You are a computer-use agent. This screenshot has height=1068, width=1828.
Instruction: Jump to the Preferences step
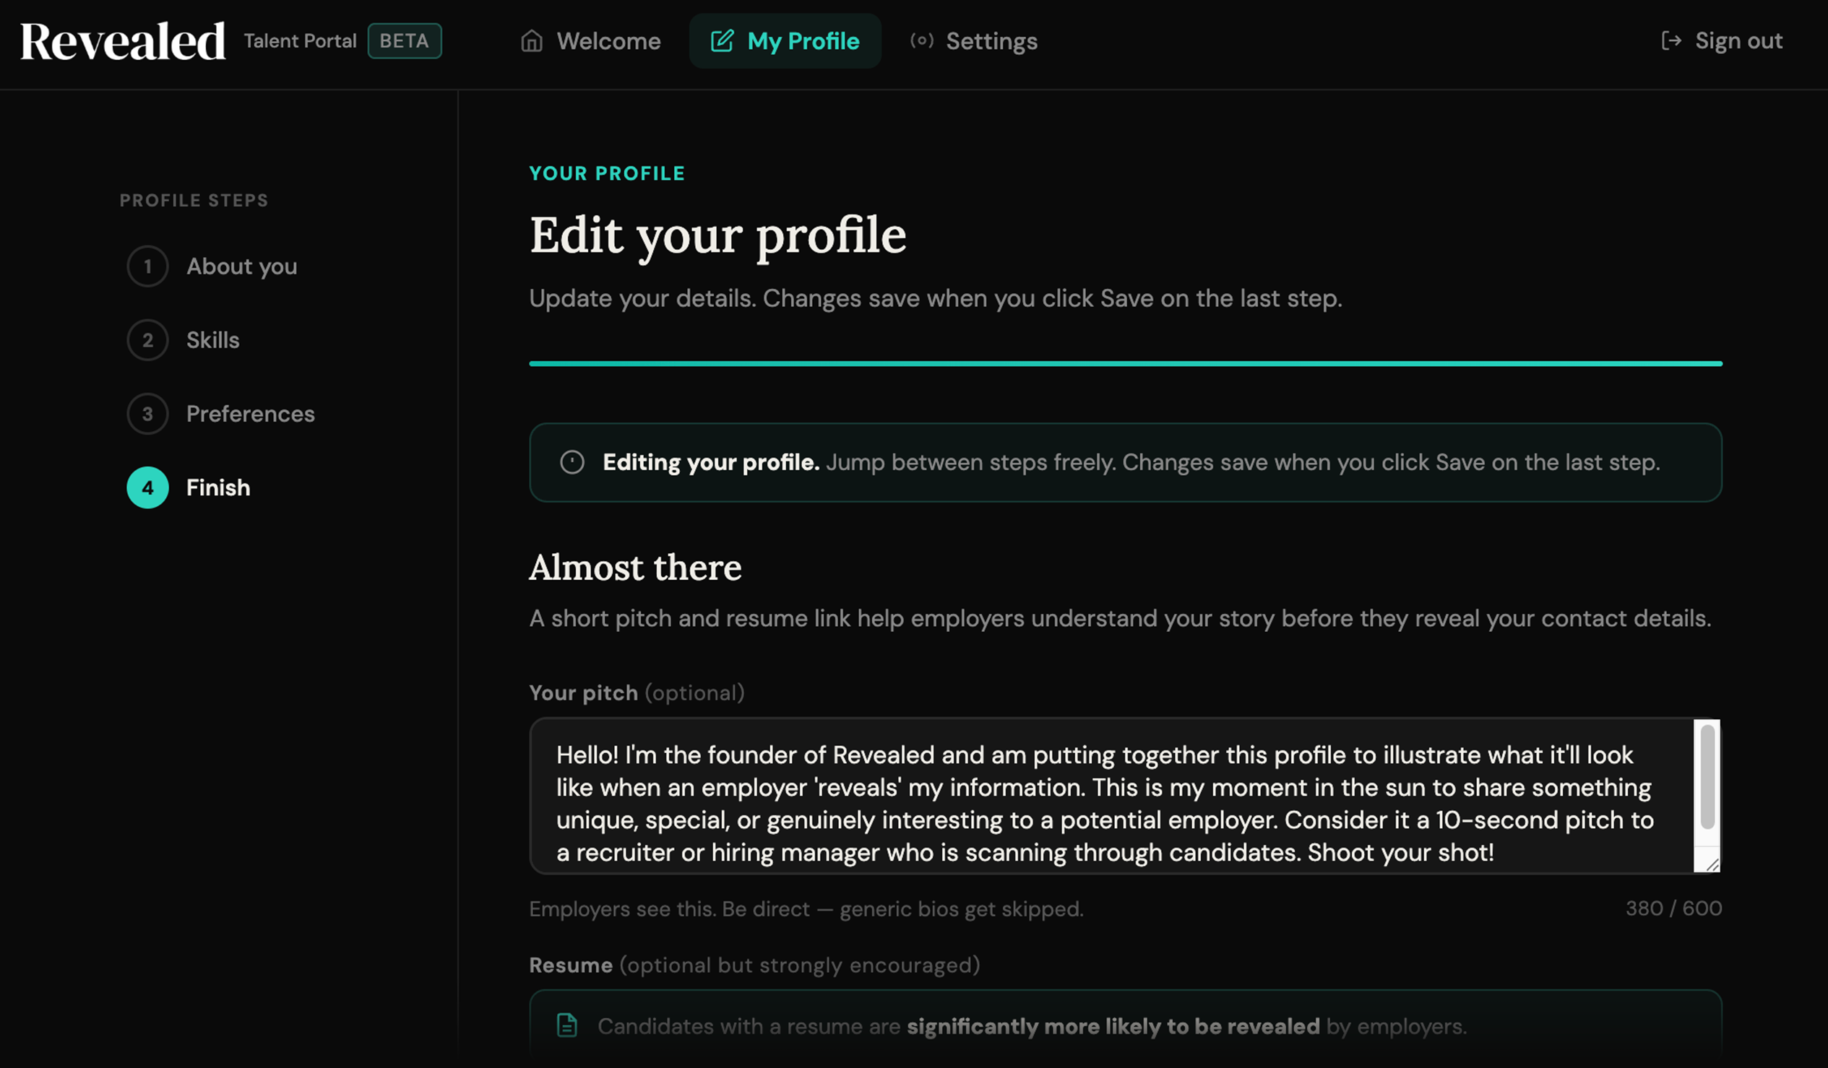(x=220, y=414)
